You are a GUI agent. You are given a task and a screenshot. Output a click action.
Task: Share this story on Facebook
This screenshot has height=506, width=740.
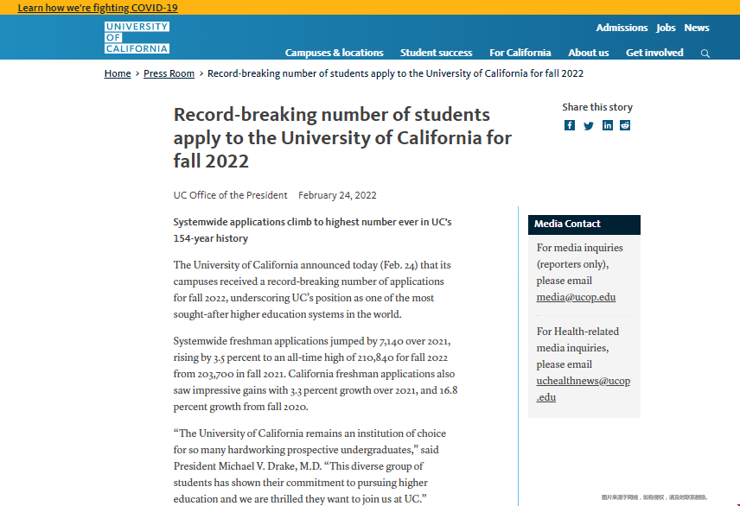pyautogui.click(x=570, y=125)
